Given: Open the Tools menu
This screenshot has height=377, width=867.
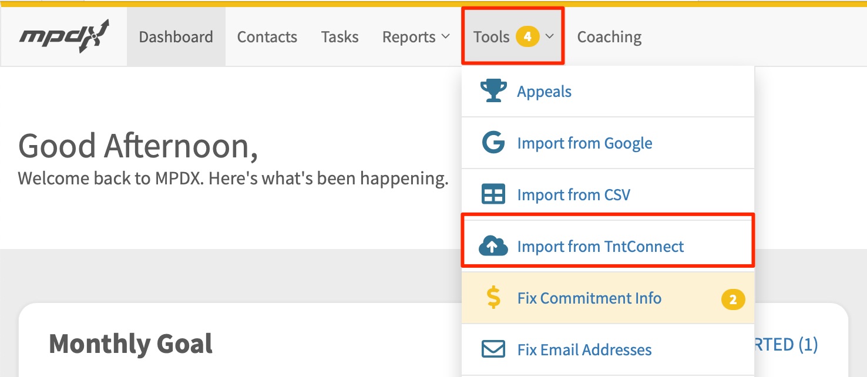Looking at the screenshot, I should point(513,37).
